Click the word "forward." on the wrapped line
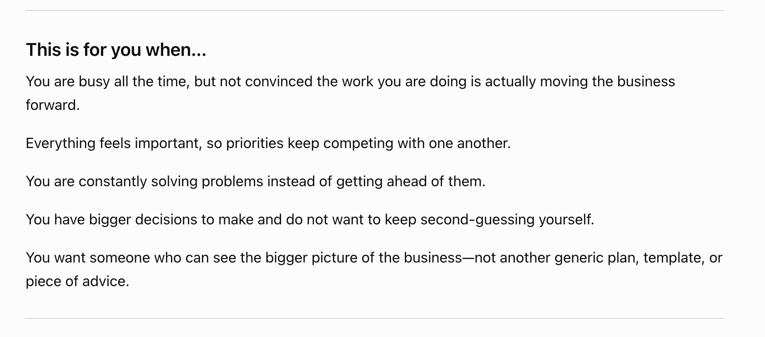The height and width of the screenshot is (337, 765). click(x=53, y=105)
